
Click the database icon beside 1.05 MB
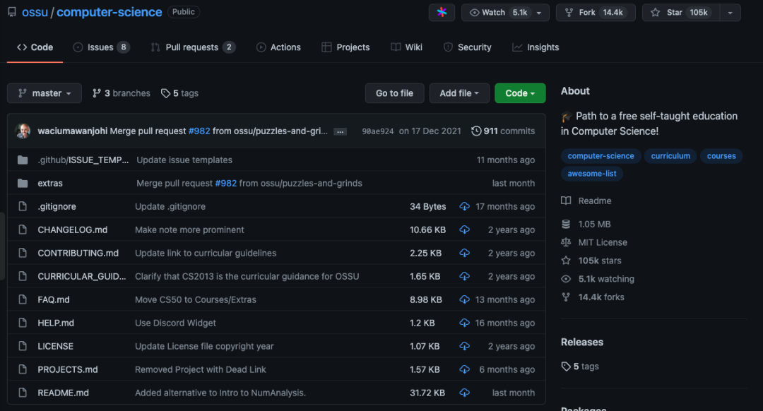click(x=565, y=225)
